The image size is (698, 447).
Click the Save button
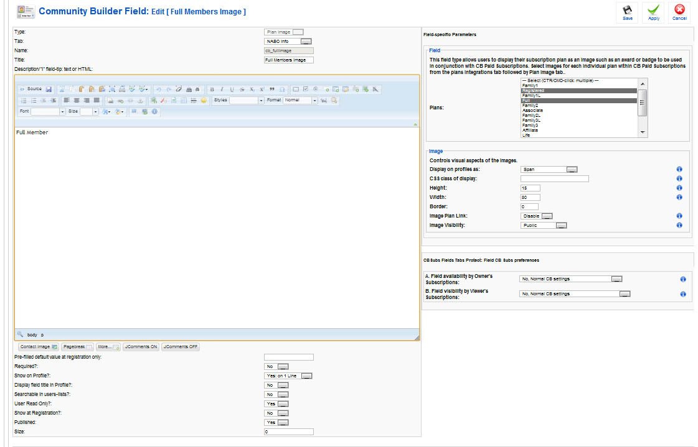tap(628, 12)
